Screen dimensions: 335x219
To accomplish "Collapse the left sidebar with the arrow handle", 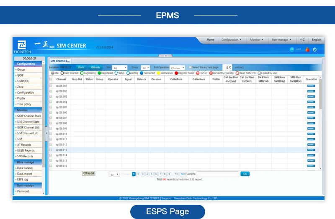I will (x=46, y=133).
